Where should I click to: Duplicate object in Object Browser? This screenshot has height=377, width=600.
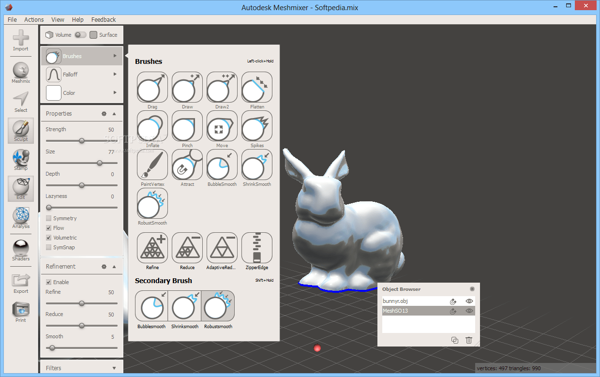pos(455,340)
